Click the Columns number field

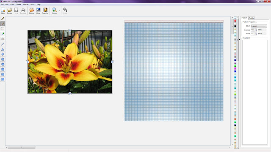point(253,30)
